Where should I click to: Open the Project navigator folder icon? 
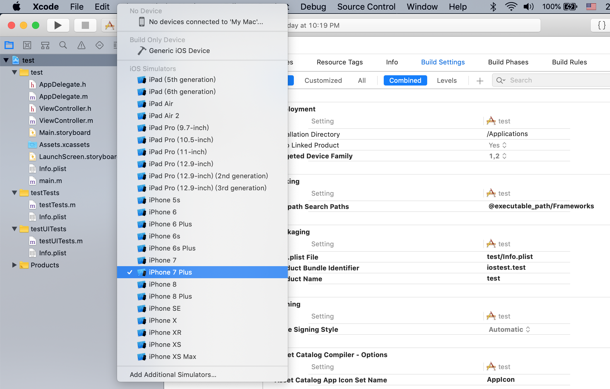(x=9, y=45)
